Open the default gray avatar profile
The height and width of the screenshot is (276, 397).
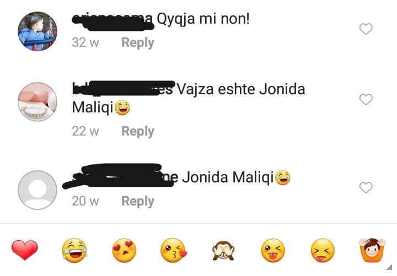point(37,190)
